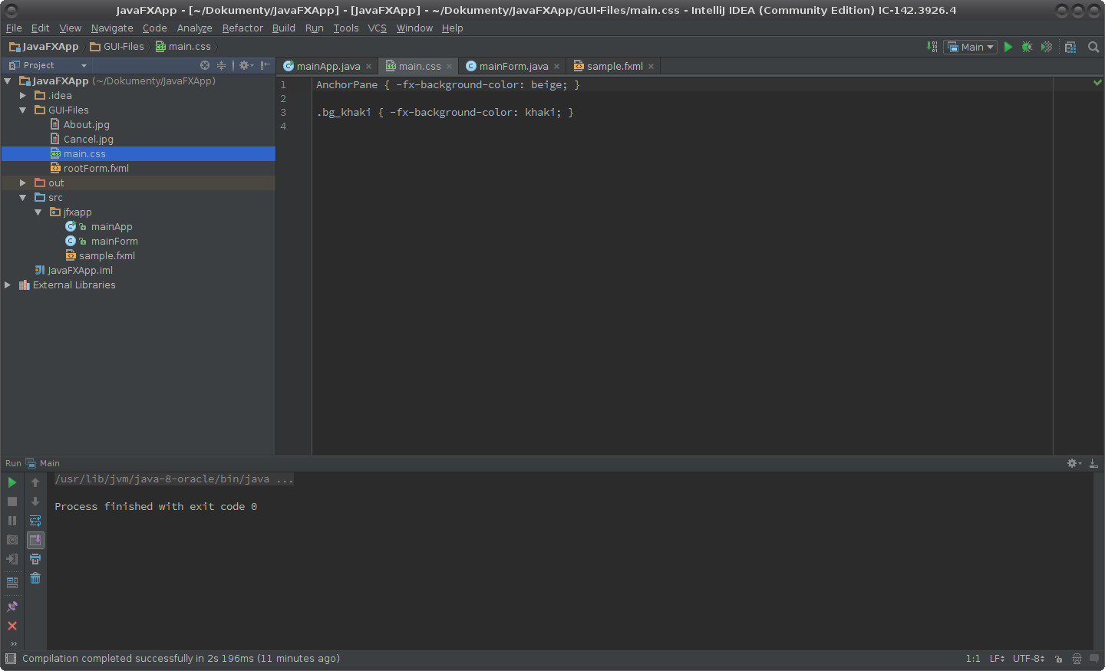
Task: Open Run panel gear settings menu
Action: (x=1074, y=463)
